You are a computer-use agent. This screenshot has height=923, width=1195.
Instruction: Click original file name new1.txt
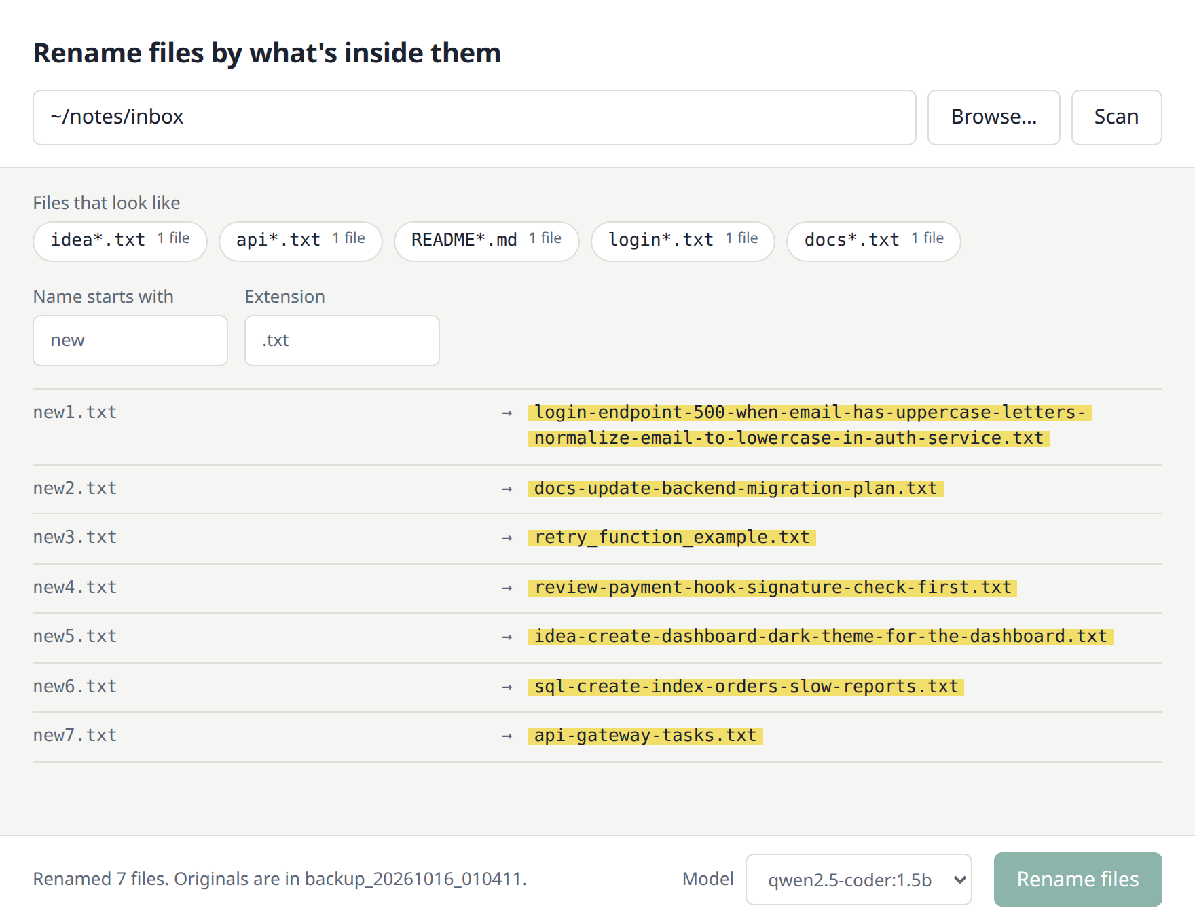point(75,413)
